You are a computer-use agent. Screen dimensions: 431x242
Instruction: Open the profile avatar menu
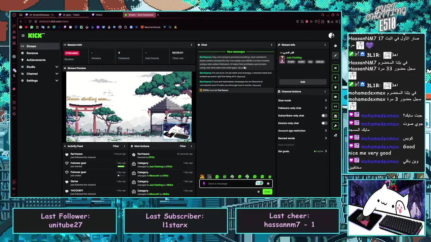pos(331,36)
